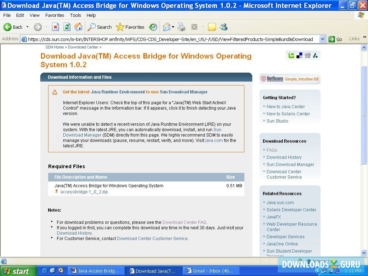Viewport: 368px width, 276px height.
Task: Stop loading the page
Action: click(x=55, y=27)
